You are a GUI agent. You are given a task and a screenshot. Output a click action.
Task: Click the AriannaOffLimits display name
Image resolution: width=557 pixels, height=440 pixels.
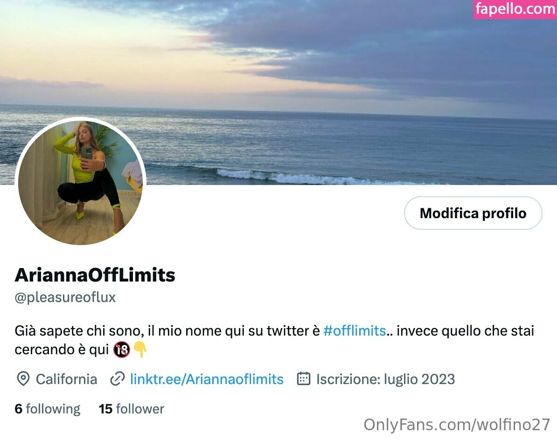coord(95,275)
